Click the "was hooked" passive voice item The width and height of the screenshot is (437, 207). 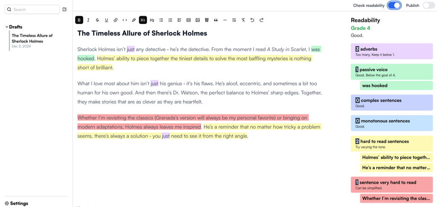point(396,85)
